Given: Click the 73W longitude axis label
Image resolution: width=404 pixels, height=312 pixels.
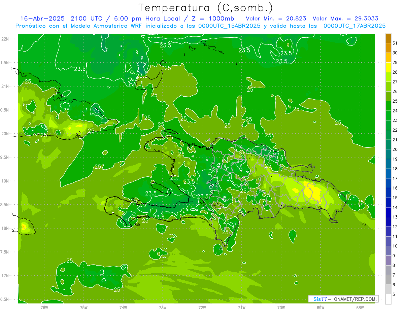Looking at the screenshot, I should [x=163, y=307].
